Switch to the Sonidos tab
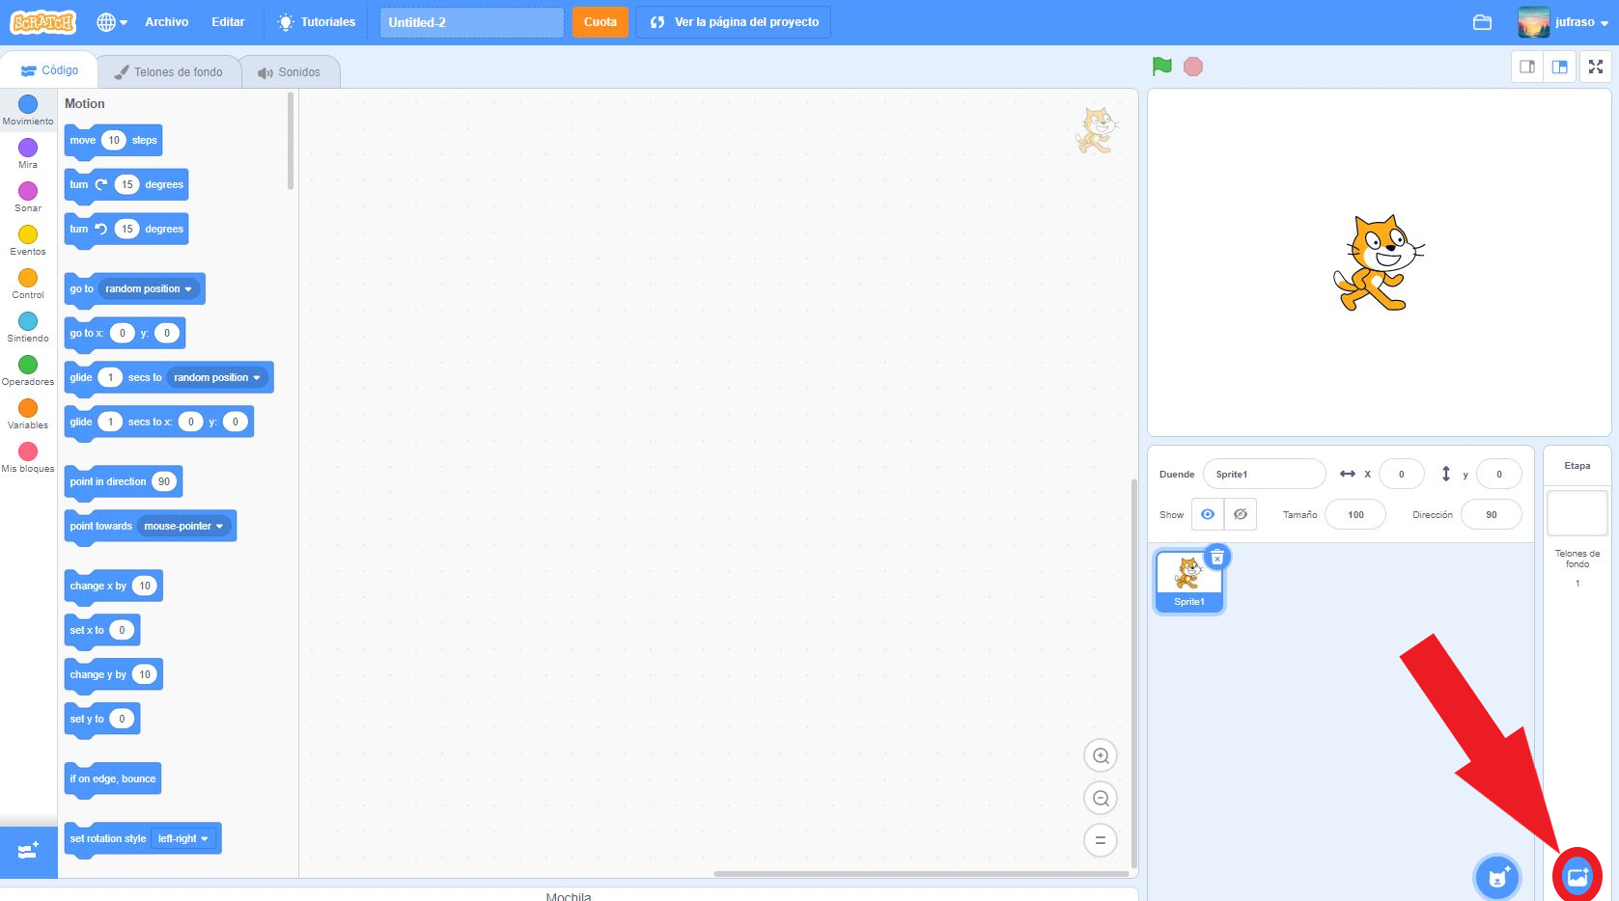The width and height of the screenshot is (1619, 901). pos(289,72)
